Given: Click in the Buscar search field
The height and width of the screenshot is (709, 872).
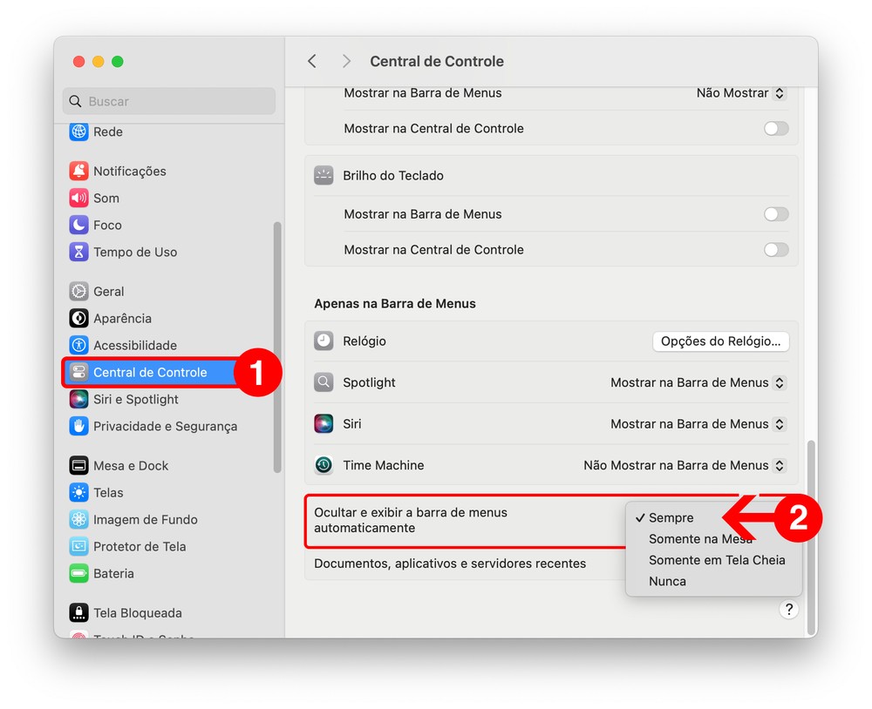Looking at the screenshot, I should 169,101.
